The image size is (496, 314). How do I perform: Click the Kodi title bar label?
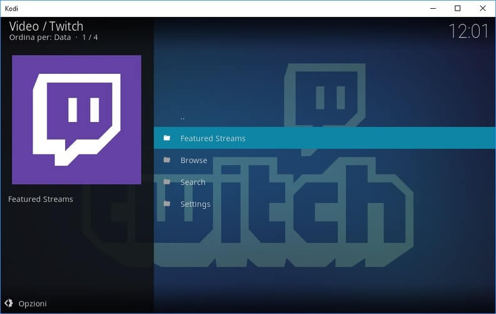[x=11, y=9]
